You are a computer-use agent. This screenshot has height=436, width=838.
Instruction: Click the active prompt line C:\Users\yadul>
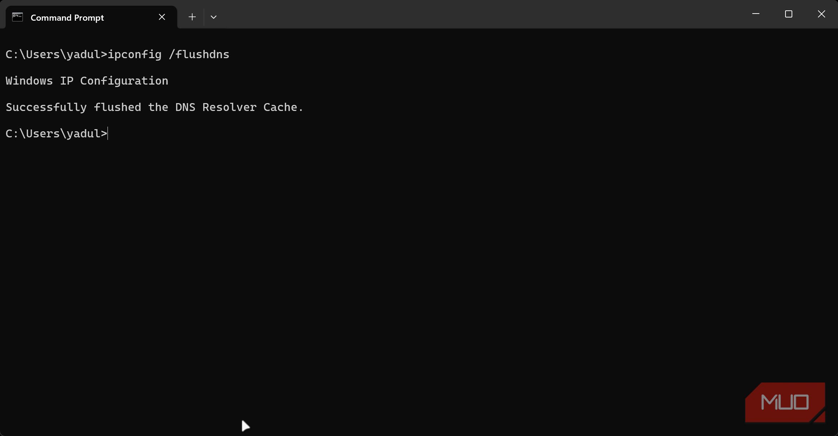(x=56, y=134)
